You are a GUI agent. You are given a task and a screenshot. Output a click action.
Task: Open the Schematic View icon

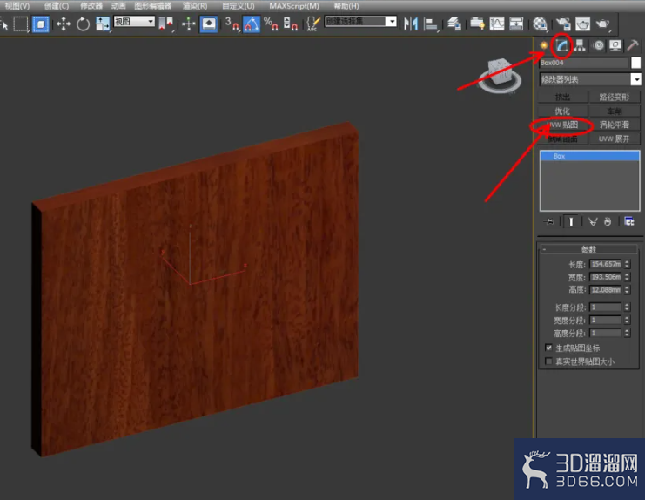point(516,24)
